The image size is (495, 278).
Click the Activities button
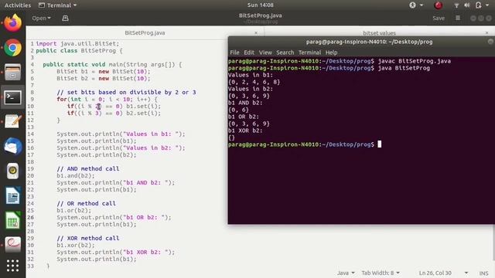tap(18, 5)
